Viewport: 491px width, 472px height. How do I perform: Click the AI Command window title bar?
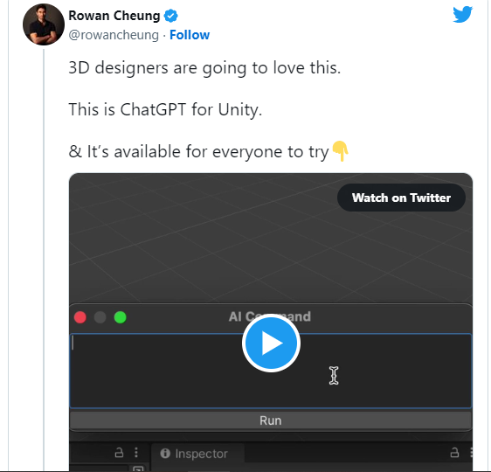pyautogui.click(x=271, y=317)
